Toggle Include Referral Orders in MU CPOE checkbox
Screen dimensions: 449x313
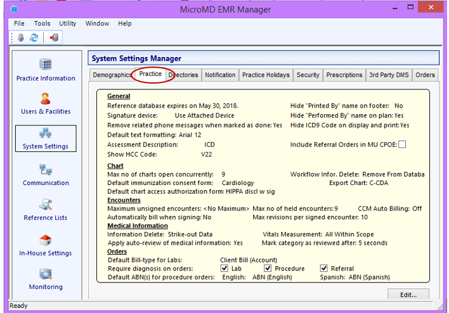click(402, 144)
